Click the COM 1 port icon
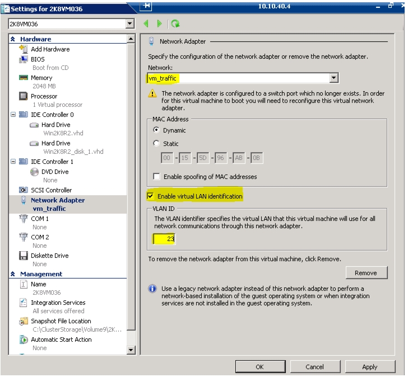 24,218
